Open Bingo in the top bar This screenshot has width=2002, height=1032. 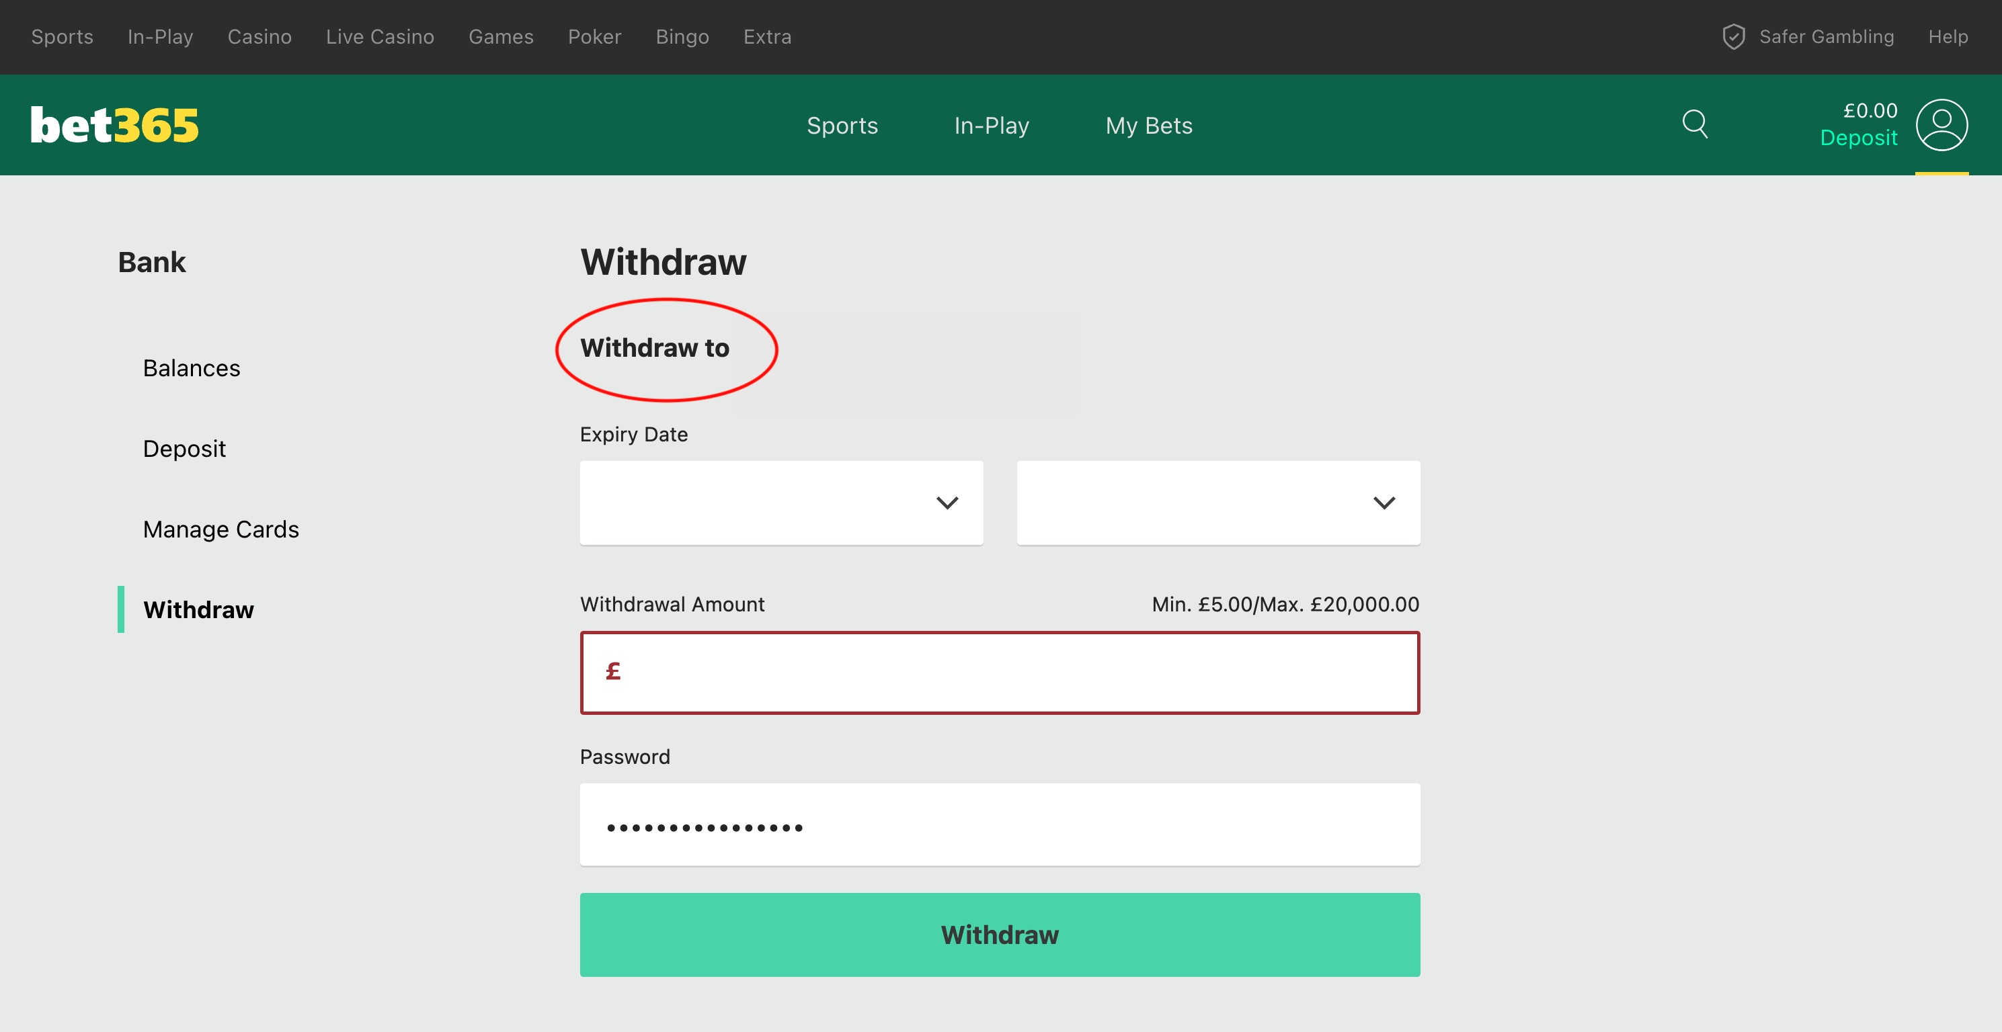682,36
